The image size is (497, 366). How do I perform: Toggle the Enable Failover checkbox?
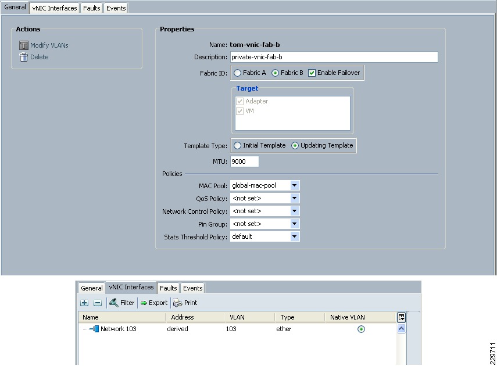[312, 73]
